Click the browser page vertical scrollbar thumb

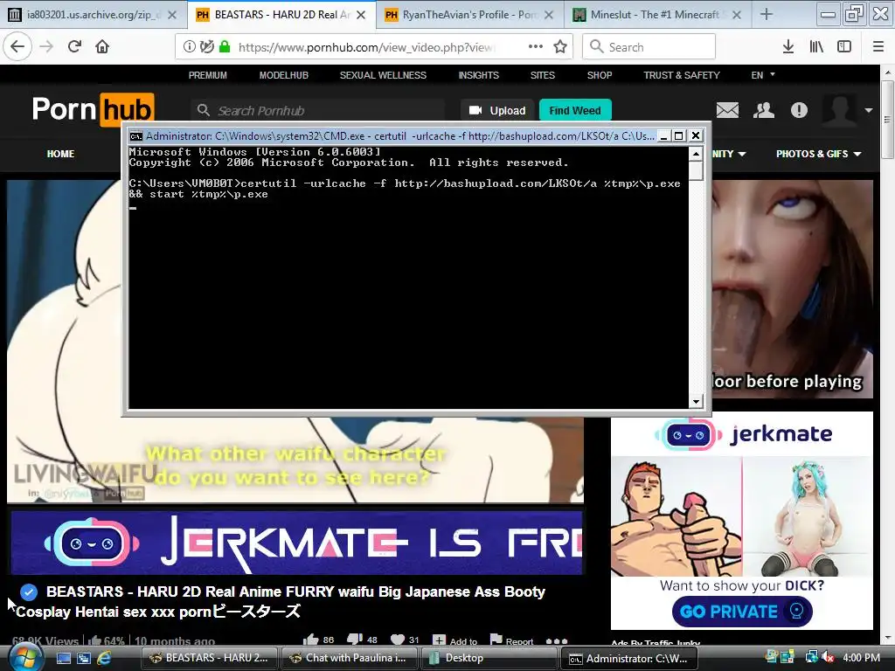click(888, 119)
